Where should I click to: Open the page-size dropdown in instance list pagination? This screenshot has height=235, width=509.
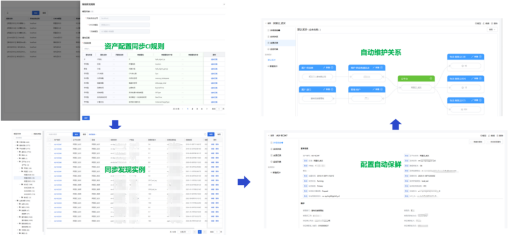pos(184,232)
